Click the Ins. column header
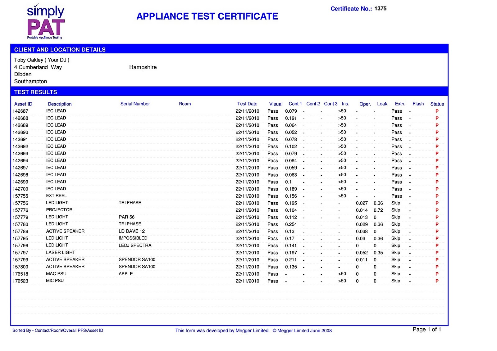Viewport: 497px width, 351px height. tap(345, 104)
